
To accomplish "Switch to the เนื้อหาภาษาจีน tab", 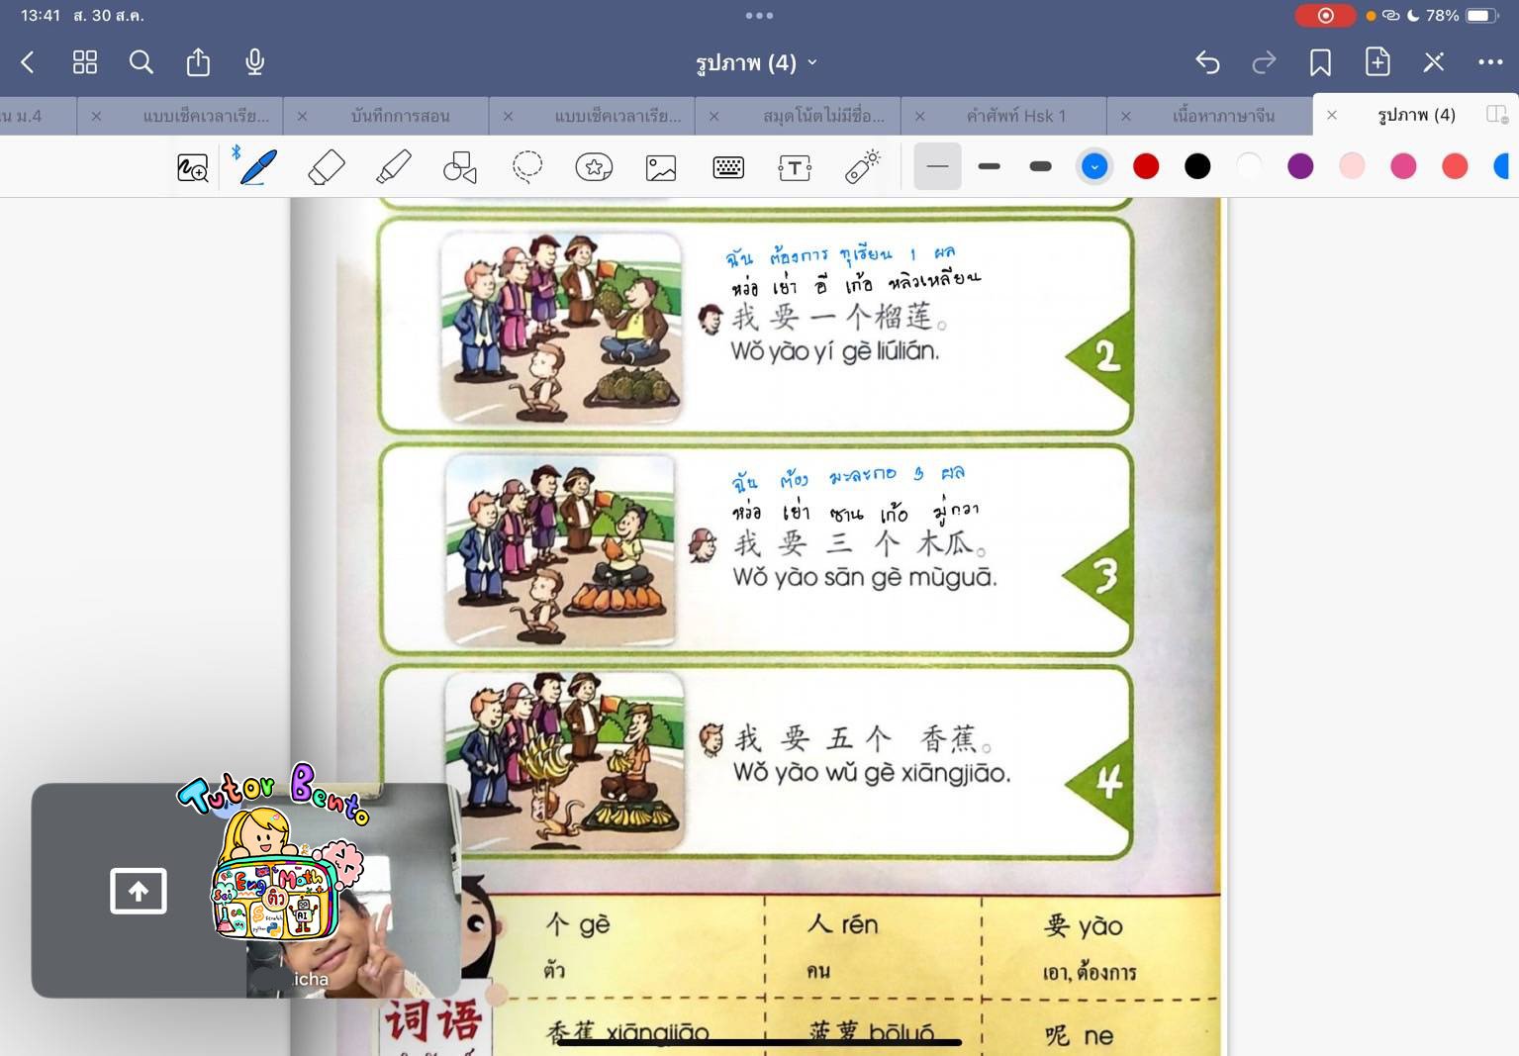I will point(1224,116).
